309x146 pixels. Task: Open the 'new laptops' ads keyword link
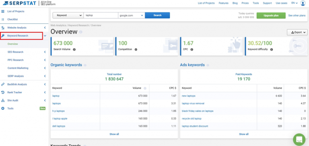[x=189, y=96]
